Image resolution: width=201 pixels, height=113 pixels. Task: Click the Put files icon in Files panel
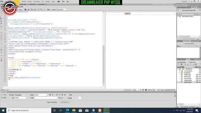tap(188, 64)
